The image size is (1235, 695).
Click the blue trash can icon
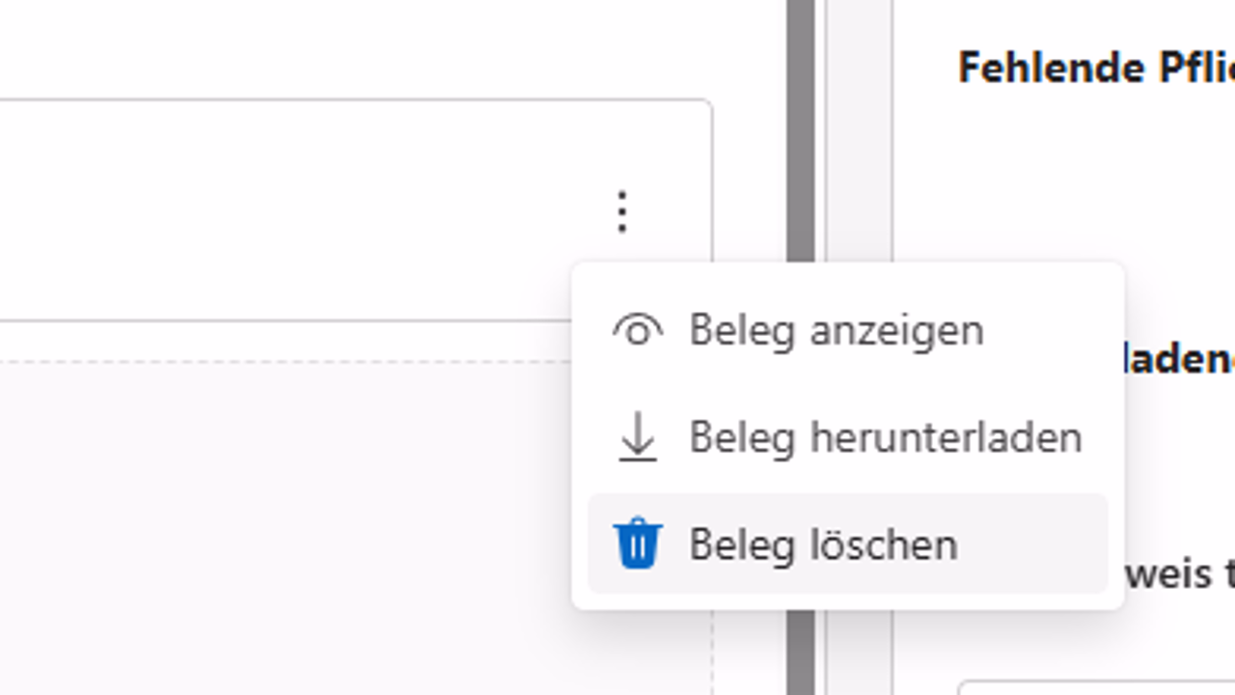coord(638,543)
